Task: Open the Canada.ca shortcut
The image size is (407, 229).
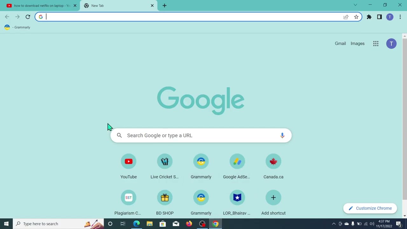Action: pos(273,167)
